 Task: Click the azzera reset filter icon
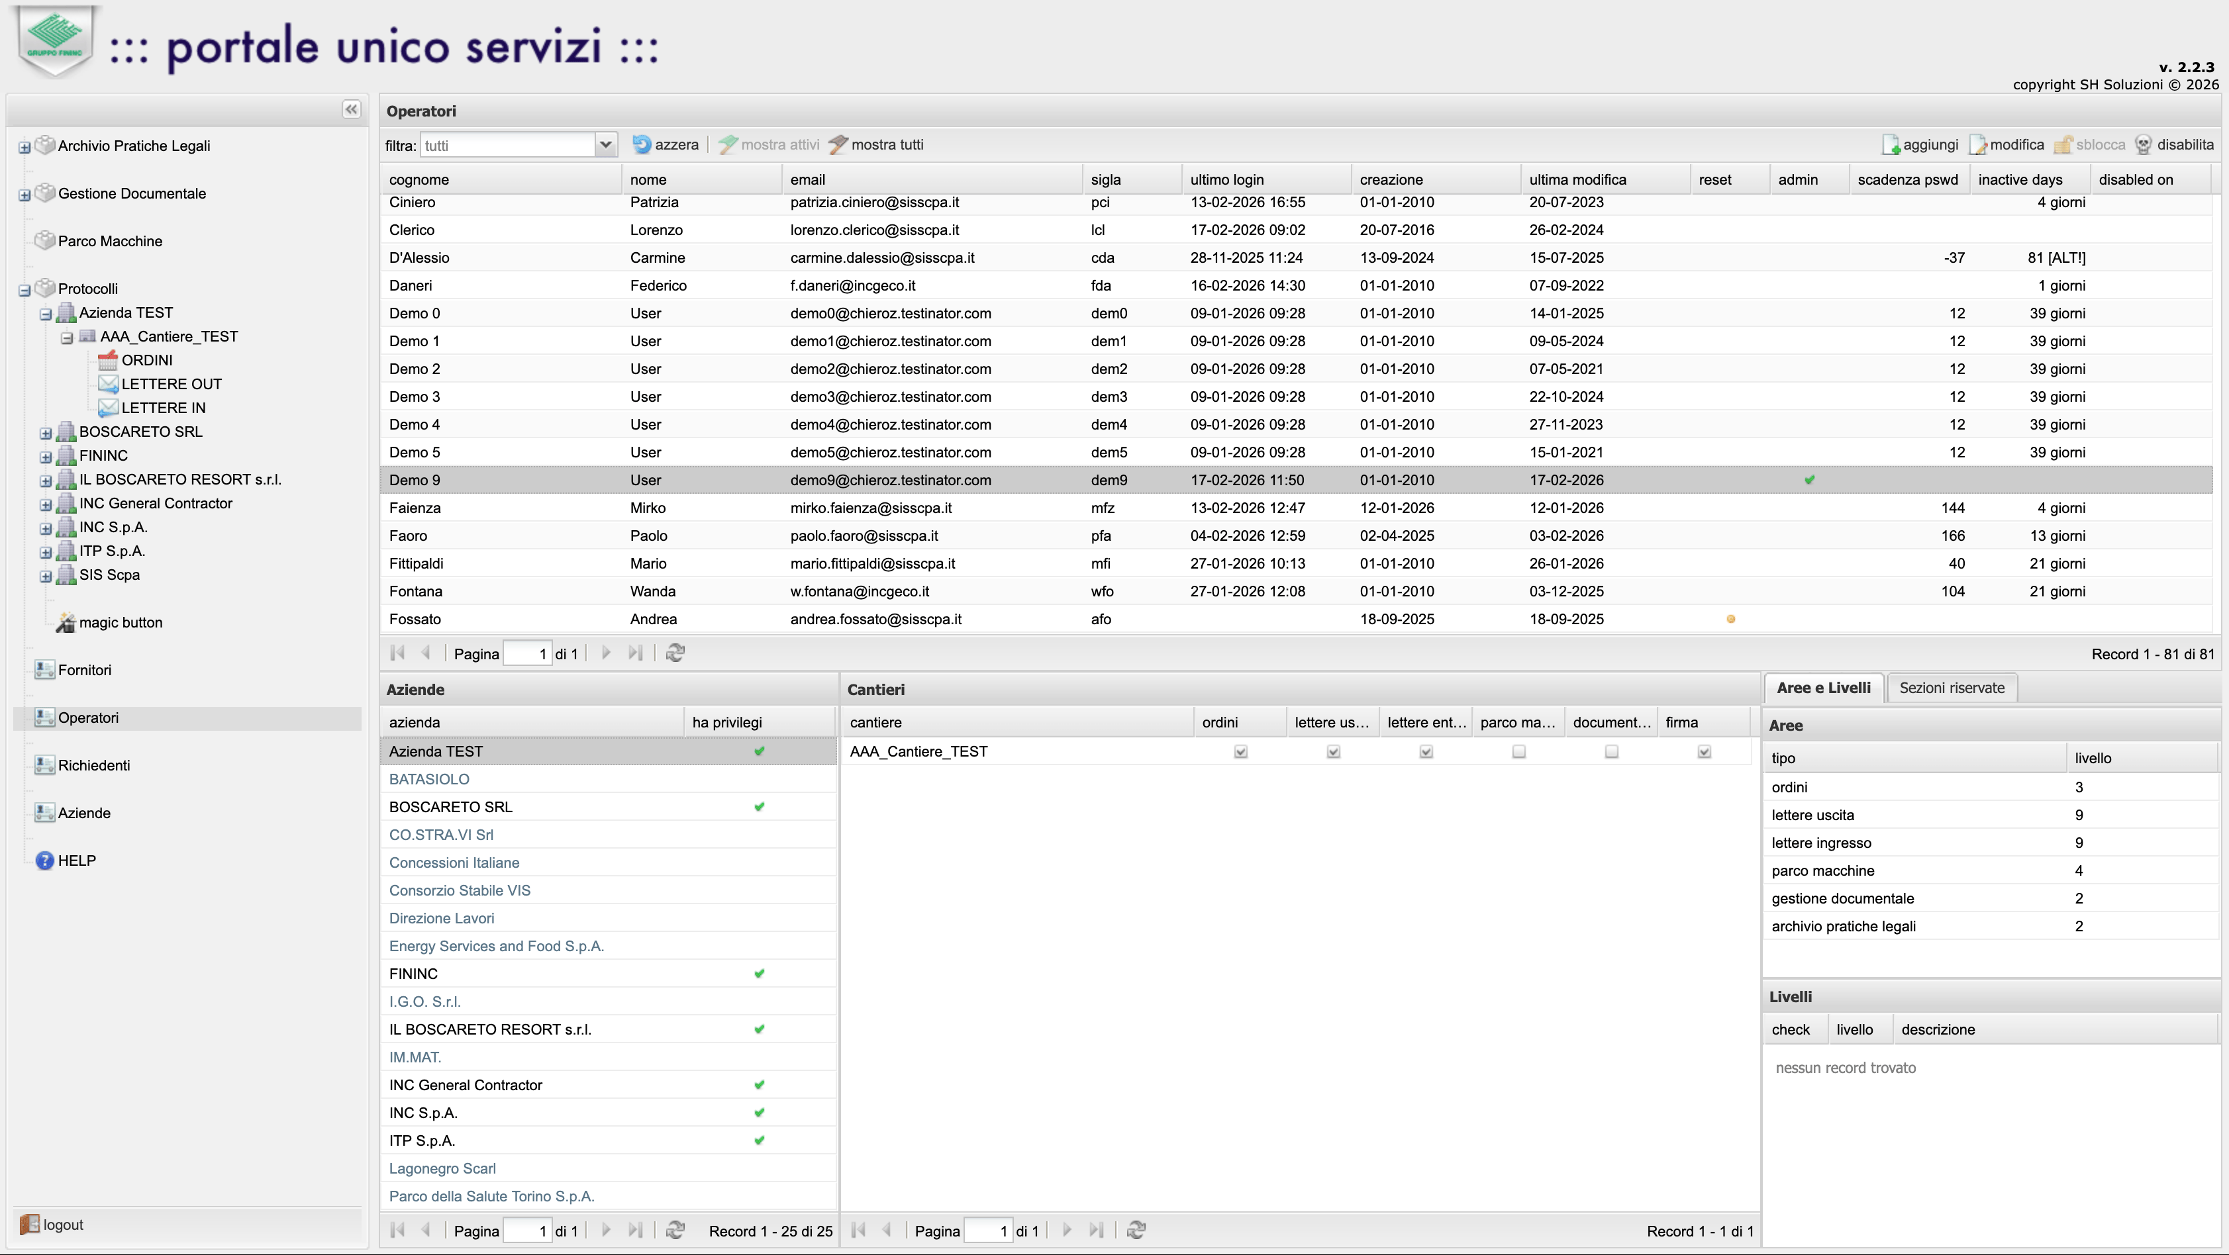(x=642, y=144)
